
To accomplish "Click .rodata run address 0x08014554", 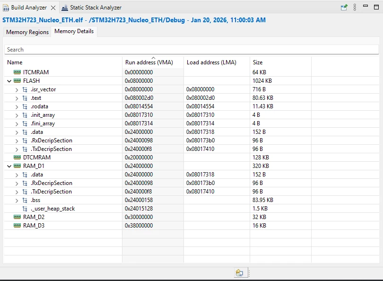I will 139,106.
